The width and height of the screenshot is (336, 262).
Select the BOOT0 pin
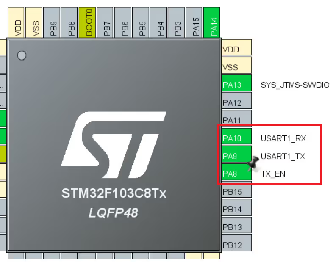point(87,22)
